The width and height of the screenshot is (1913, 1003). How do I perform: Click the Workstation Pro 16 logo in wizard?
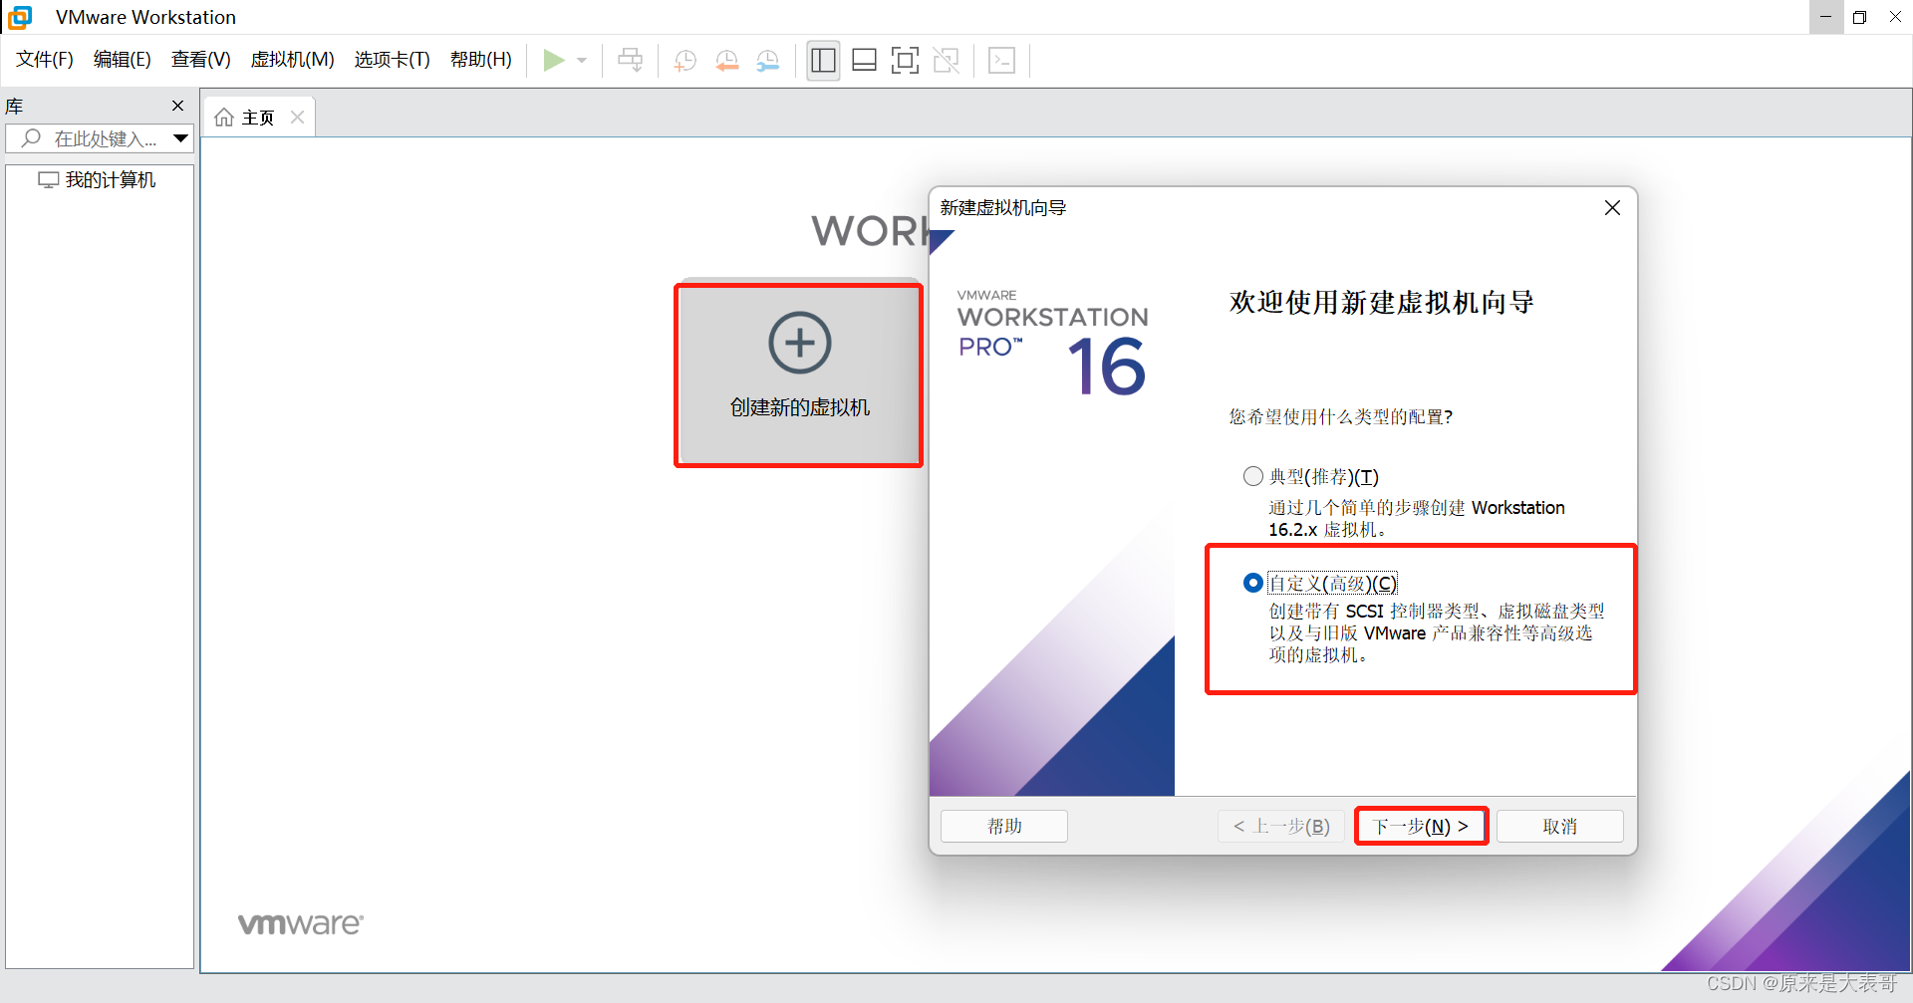pos(1052,343)
